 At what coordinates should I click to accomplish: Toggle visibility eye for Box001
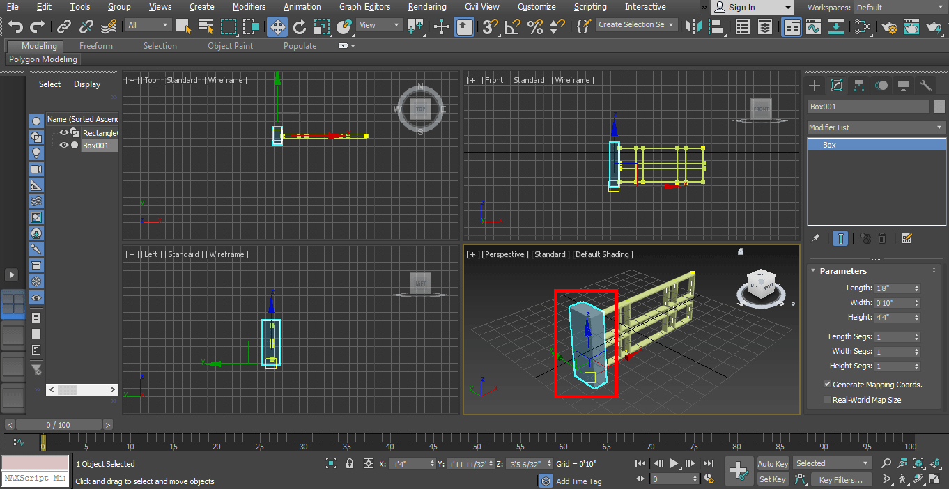[x=63, y=145]
